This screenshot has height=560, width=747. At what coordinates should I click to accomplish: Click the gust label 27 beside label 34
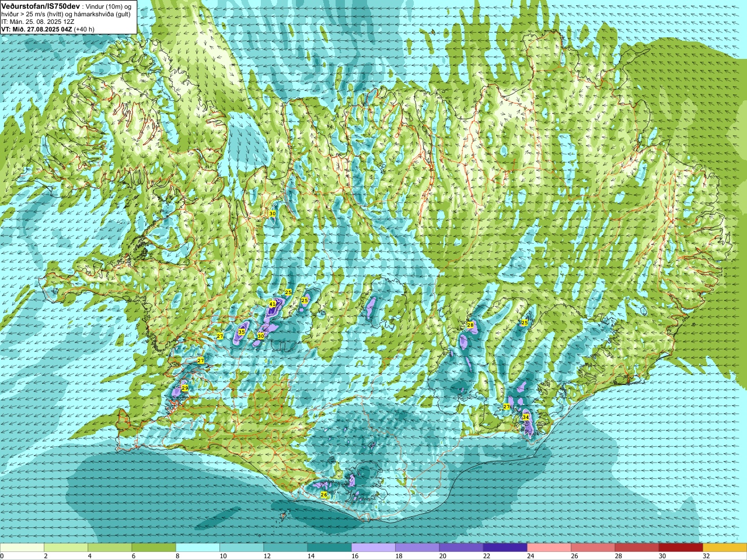(x=507, y=407)
